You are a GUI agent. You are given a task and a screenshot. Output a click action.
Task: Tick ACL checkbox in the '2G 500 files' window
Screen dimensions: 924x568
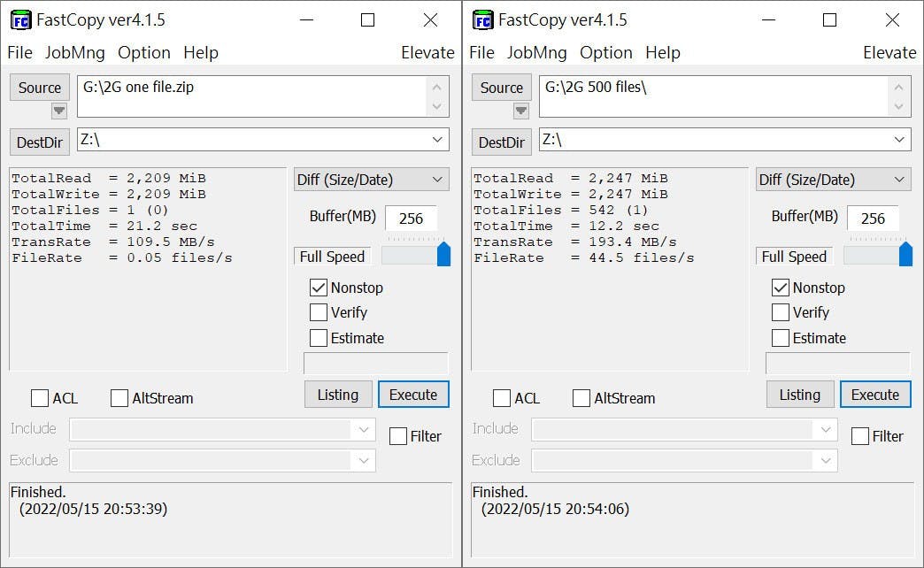[x=502, y=398]
